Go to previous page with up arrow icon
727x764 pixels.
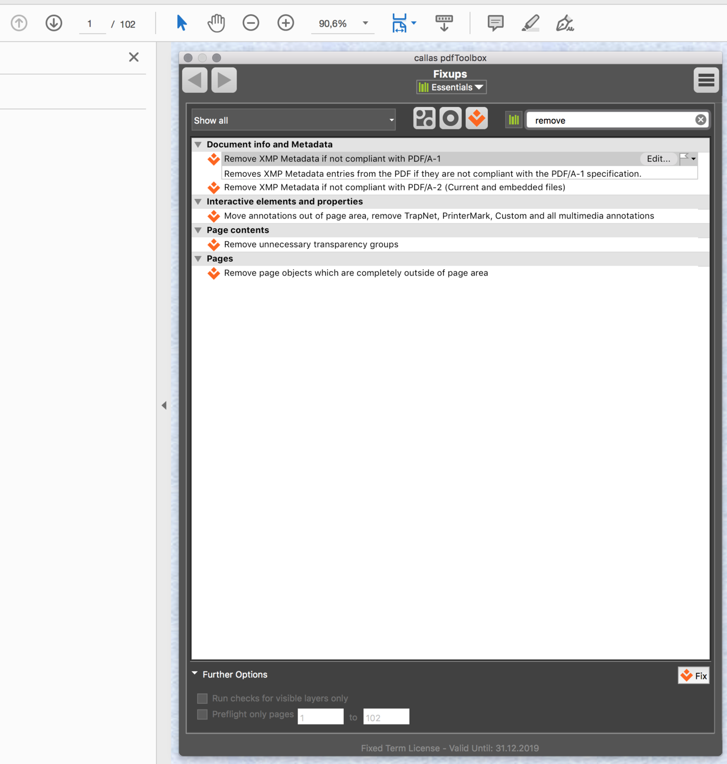tap(19, 23)
